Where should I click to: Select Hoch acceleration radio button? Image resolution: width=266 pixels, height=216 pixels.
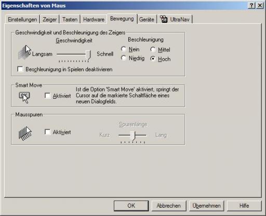[153, 59]
